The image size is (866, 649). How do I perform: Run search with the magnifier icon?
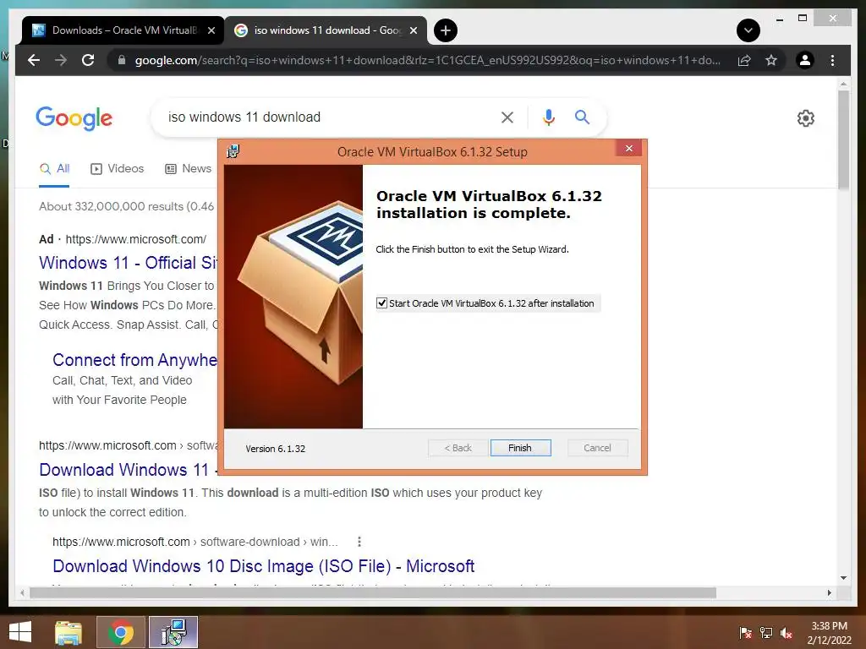pos(582,117)
